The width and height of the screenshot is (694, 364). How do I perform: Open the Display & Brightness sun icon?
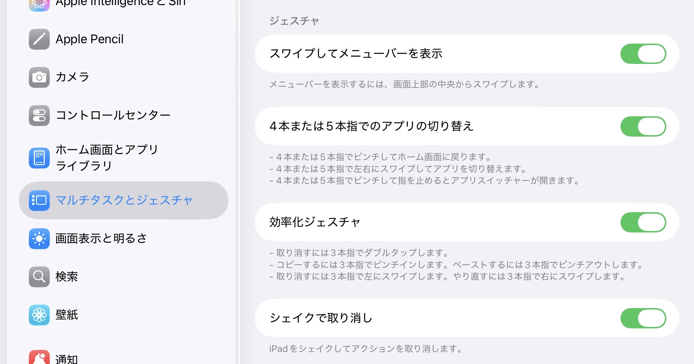[39, 239]
